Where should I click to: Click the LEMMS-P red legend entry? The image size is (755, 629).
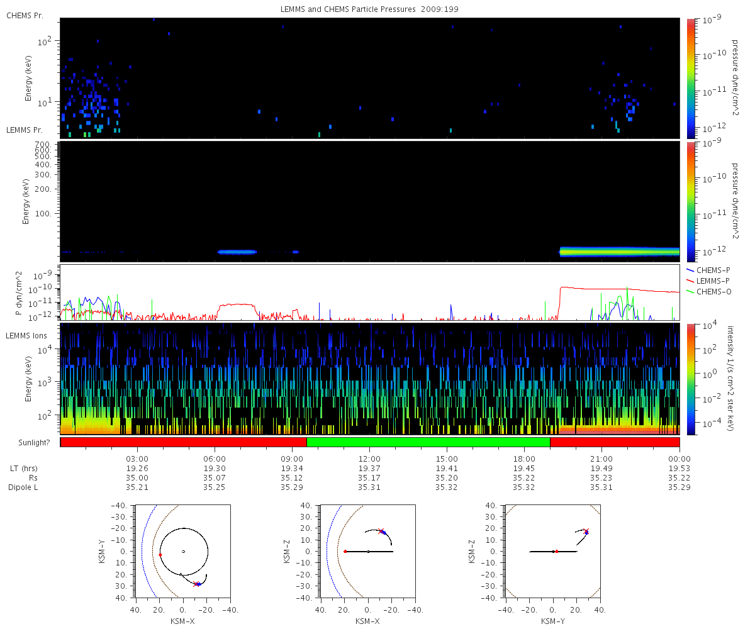[x=708, y=280]
